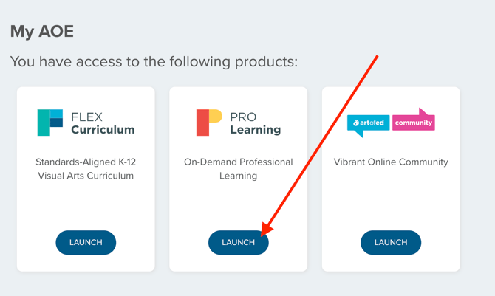Click the blue artofed speech-bubble badge

pos(368,123)
